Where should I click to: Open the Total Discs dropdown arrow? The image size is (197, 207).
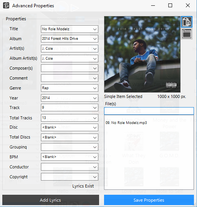[95, 137]
